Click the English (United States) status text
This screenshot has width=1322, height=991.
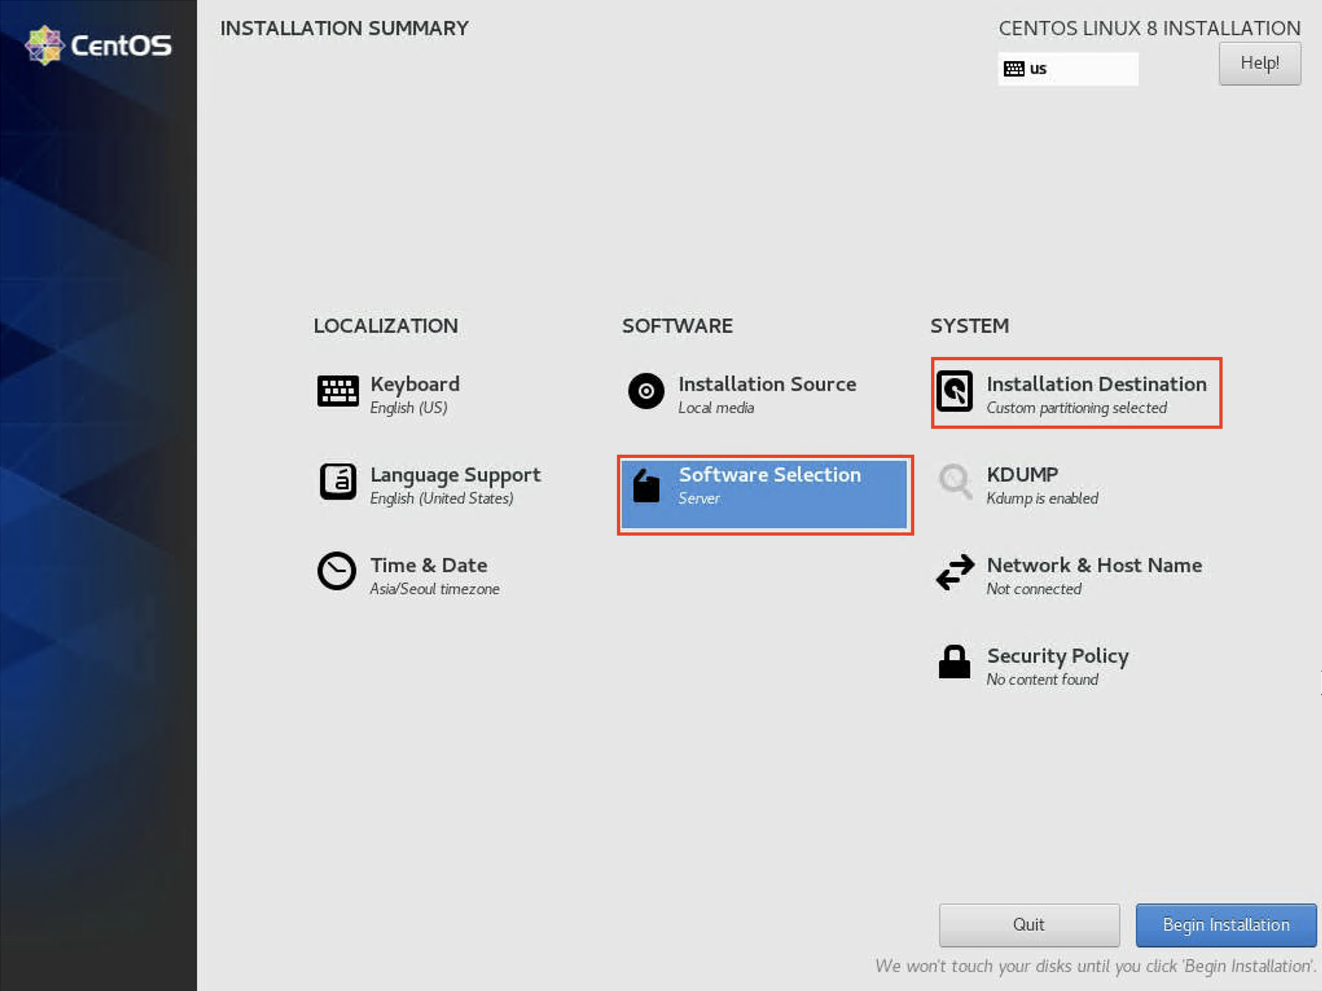[x=442, y=498]
